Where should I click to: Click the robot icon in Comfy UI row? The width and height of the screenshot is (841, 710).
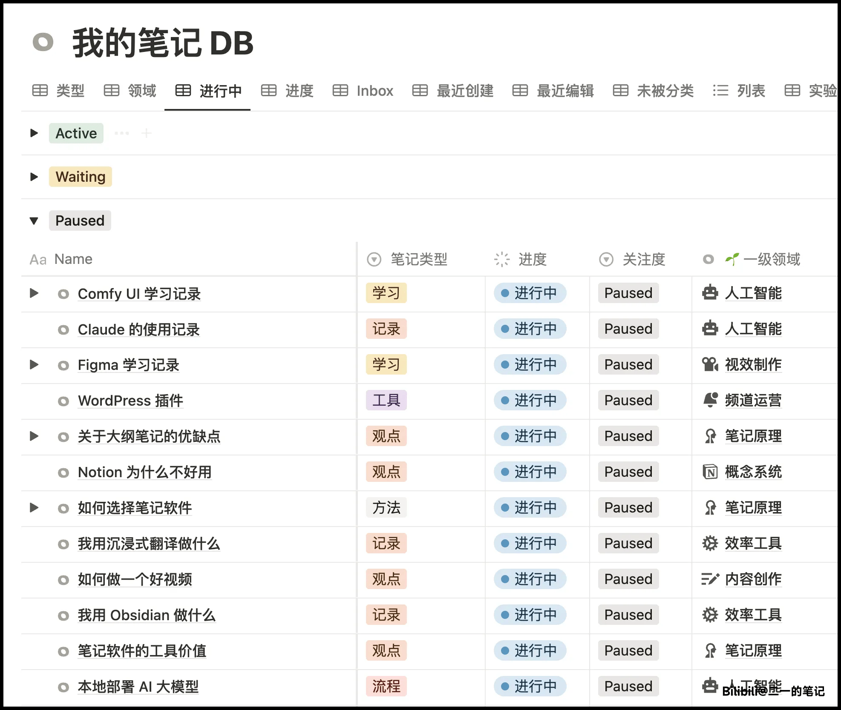710,293
